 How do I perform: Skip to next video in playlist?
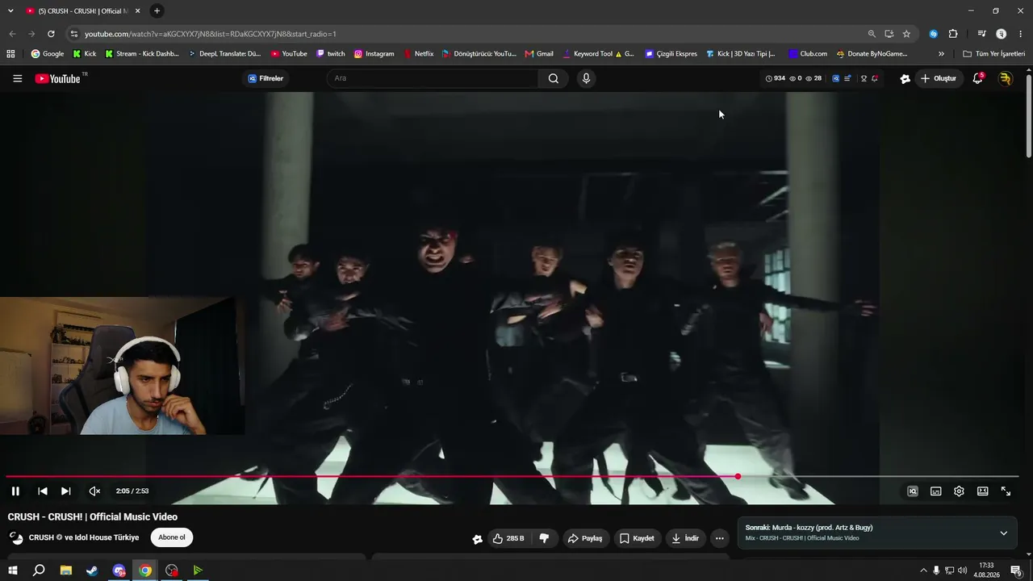pyautogui.click(x=66, y=491)
